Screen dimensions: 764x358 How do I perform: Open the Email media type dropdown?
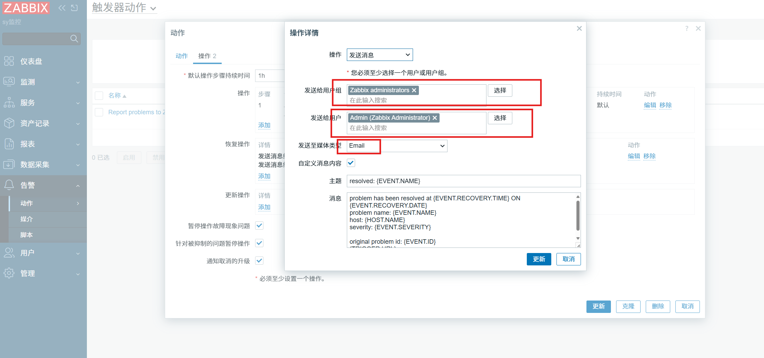click(x=397, y=146)
